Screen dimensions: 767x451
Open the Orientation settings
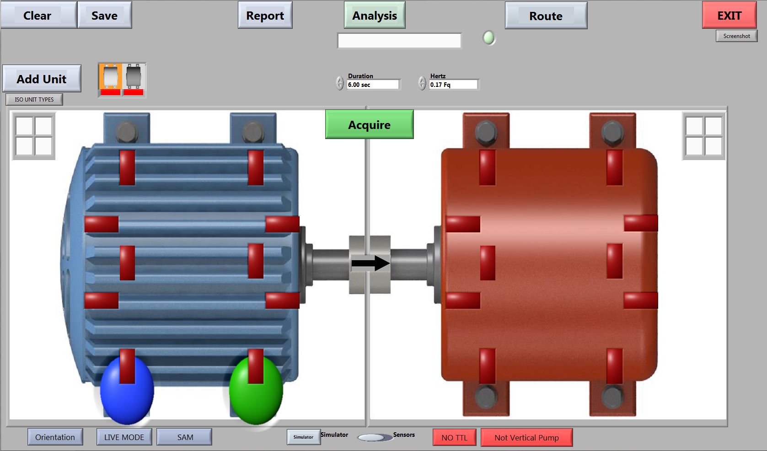(55, 437)
